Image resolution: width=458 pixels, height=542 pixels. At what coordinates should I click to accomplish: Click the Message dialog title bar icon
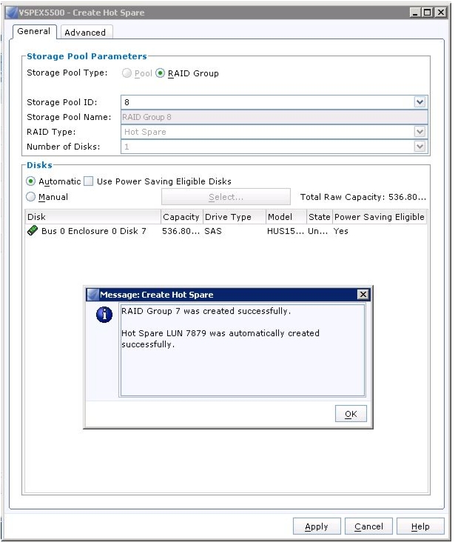[92, 295]
